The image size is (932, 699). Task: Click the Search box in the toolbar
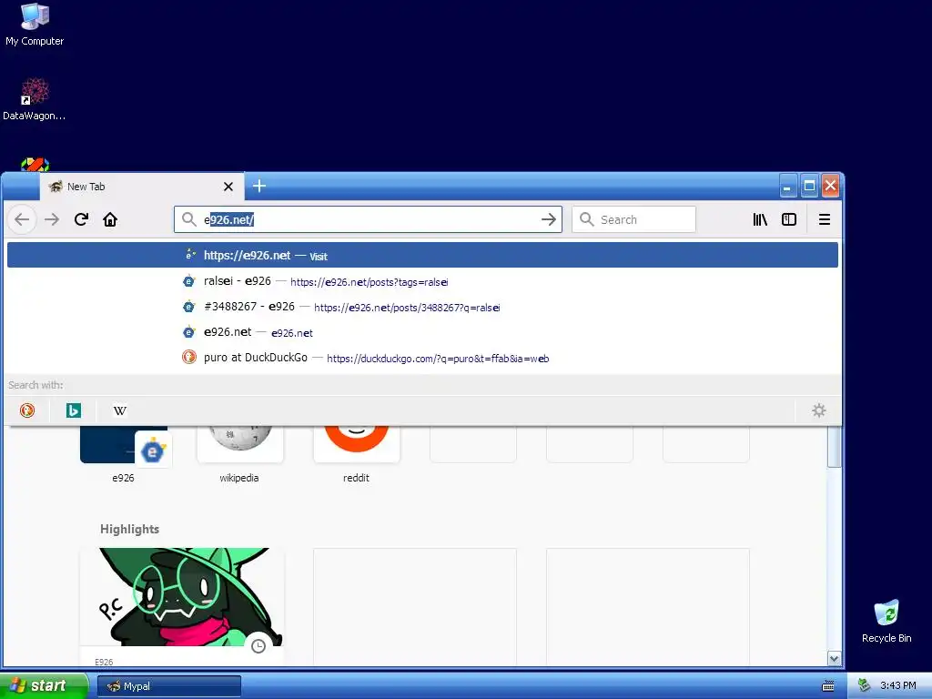tap(633, 219)
